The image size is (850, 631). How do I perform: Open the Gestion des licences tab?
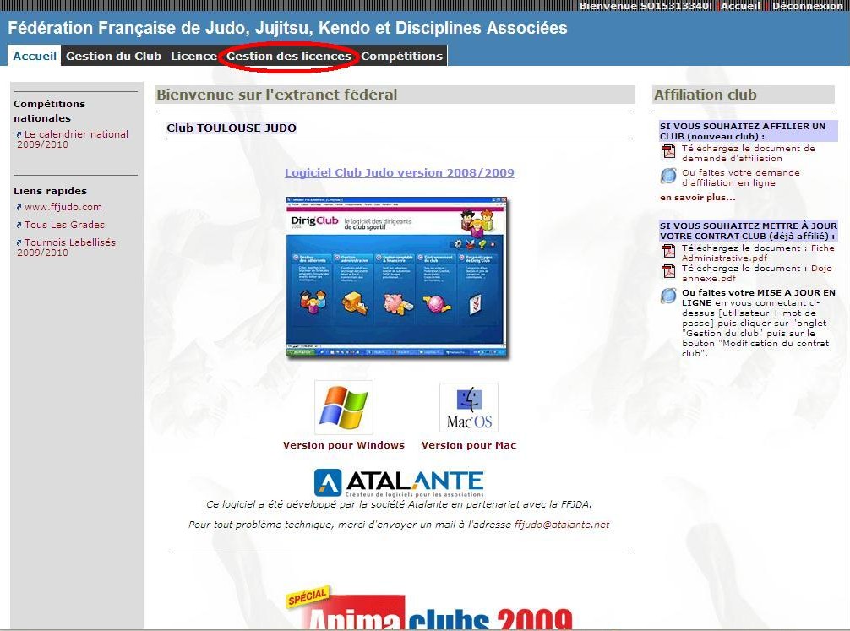(288, 57)
